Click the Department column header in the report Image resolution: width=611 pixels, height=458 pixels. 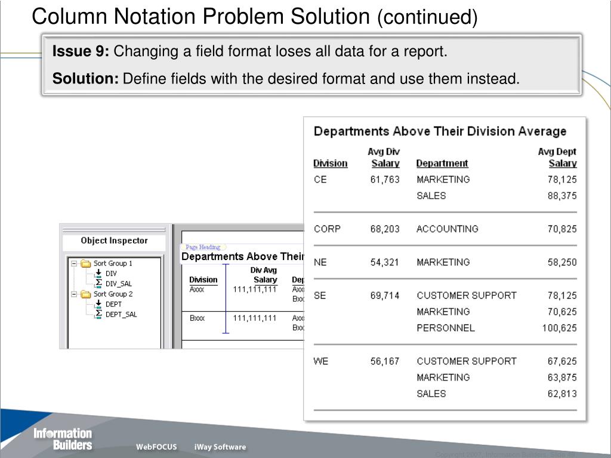tap(442, 163)
